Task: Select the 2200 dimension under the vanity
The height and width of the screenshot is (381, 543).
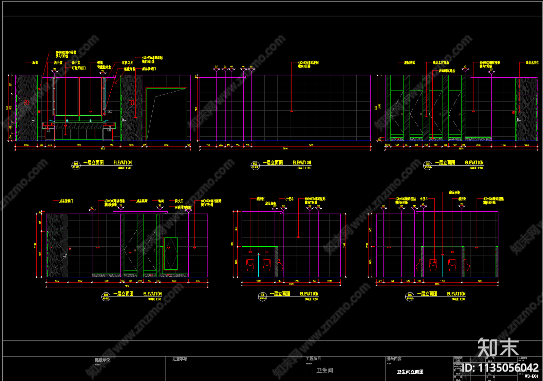Action: (x=79, y=145)
